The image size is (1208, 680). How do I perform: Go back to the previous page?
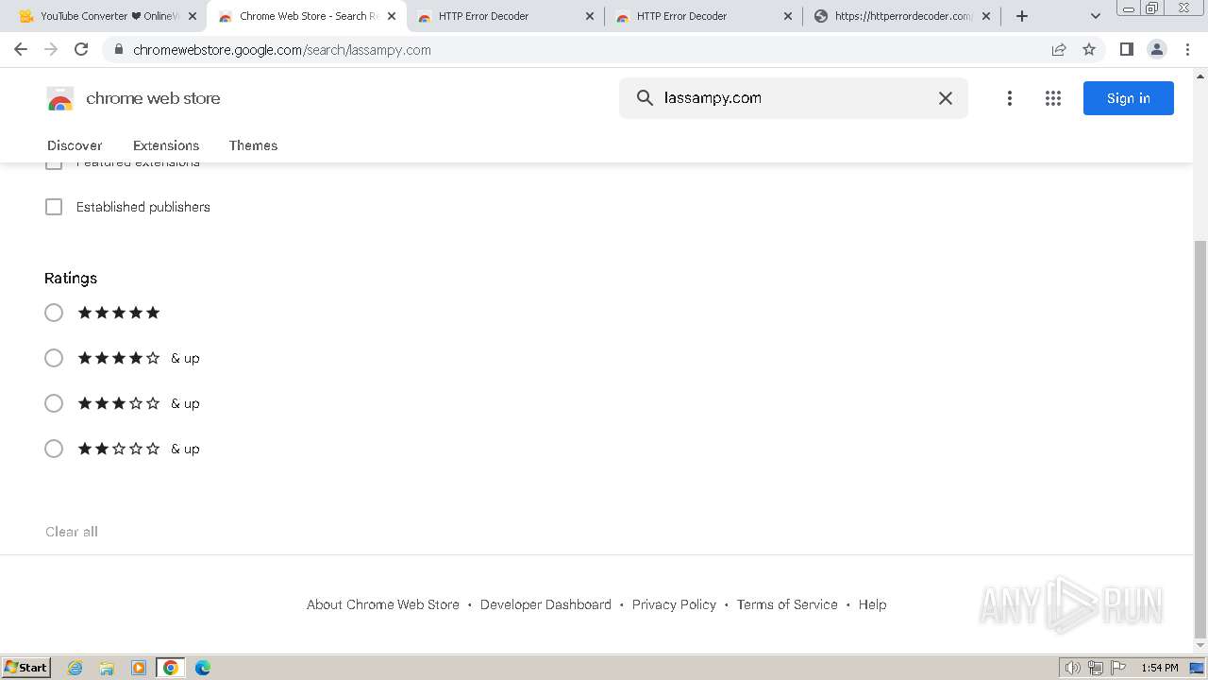pyautogui.click(x=21, y=49)
